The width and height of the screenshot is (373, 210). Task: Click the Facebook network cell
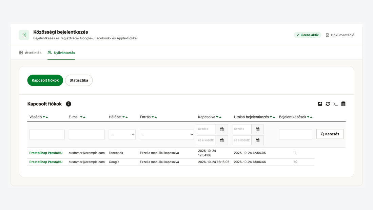coord(116,153)
